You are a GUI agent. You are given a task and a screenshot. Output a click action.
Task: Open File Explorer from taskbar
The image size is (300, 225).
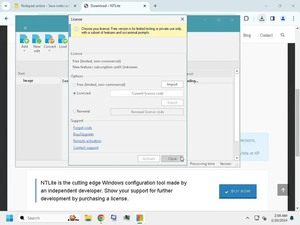point(88,218)
